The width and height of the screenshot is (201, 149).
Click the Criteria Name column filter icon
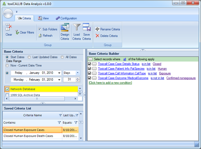pyautogui.click(x=60, y=115)
